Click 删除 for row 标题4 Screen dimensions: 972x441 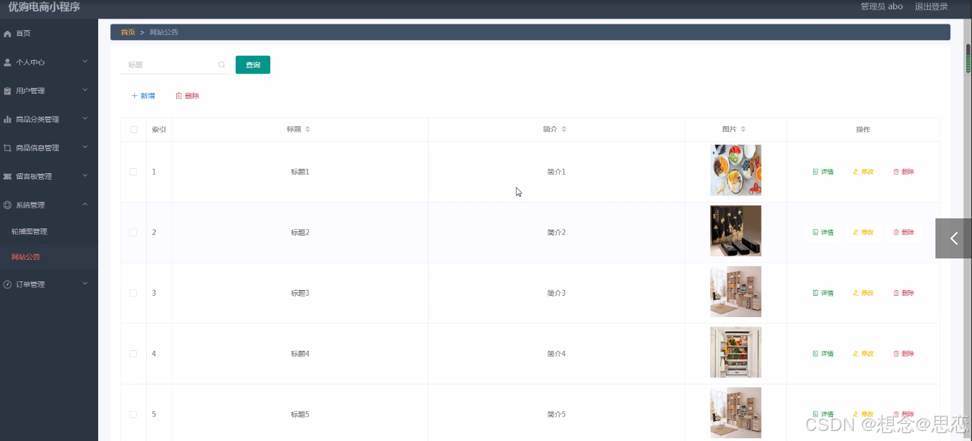click(x=903, y=354)
